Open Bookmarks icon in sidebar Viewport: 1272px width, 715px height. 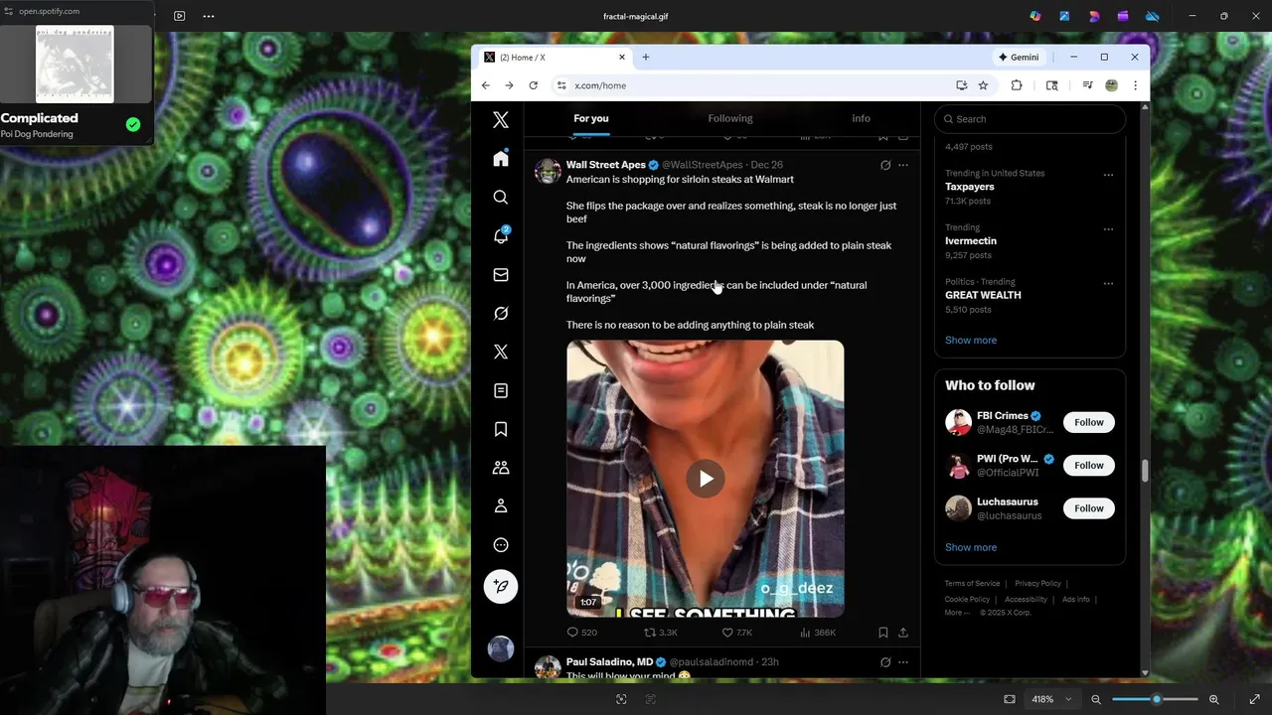tap(501, 429)
